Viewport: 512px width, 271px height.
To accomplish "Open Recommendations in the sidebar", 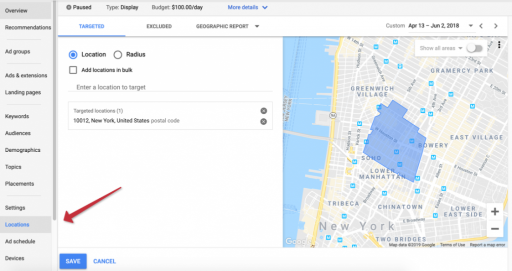I will click(x=28, y=27).
